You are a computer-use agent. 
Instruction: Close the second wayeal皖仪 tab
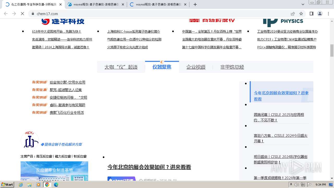[123, 4]
